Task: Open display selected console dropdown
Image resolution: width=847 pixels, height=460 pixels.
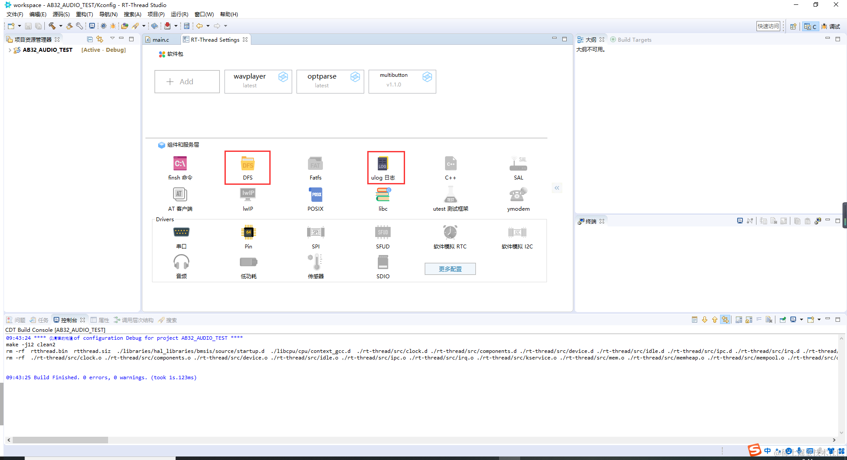Action: 801,320
